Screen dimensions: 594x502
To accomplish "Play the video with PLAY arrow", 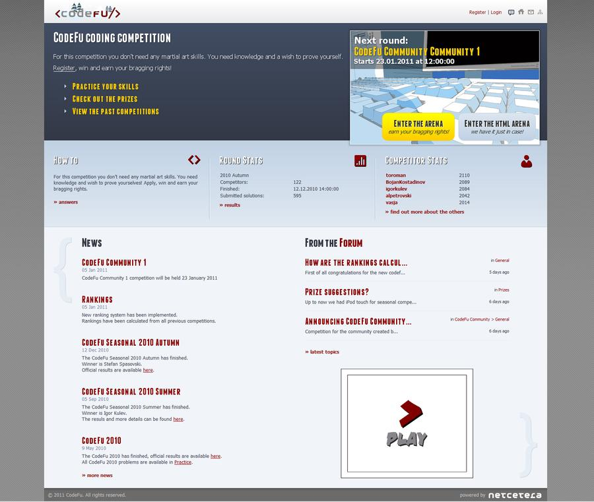I will tap(407, 424).
